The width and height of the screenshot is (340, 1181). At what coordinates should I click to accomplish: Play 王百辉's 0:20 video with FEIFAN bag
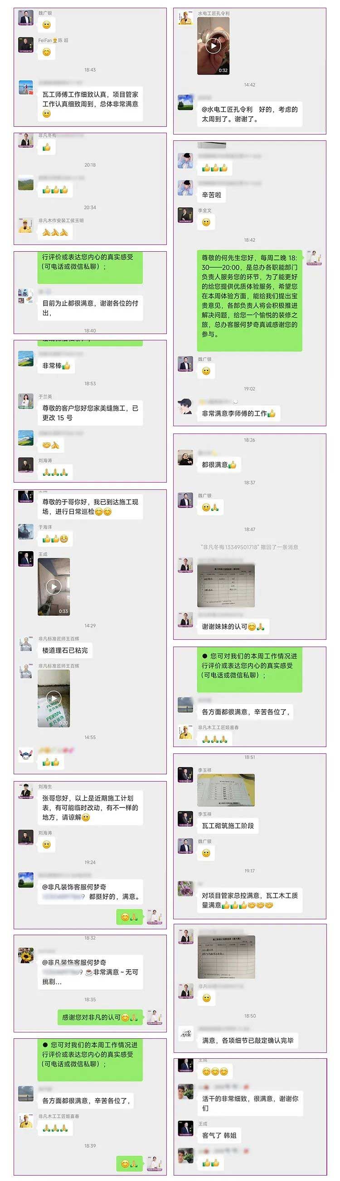click(53, 698)
